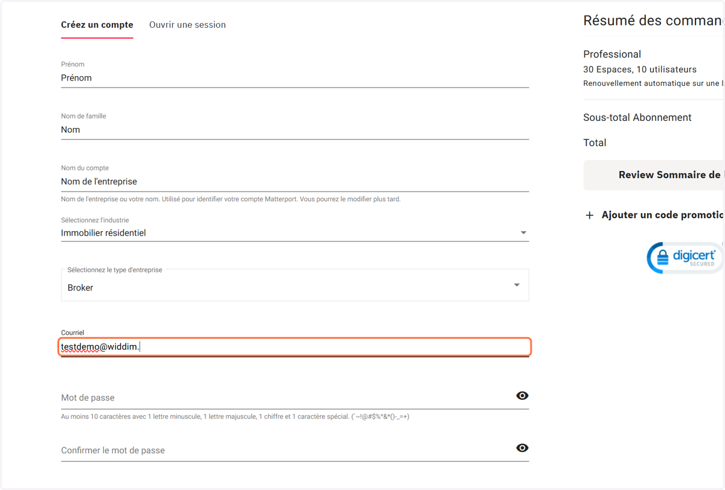
Task: Click the Professional plan title
Action: coord(612,54)
